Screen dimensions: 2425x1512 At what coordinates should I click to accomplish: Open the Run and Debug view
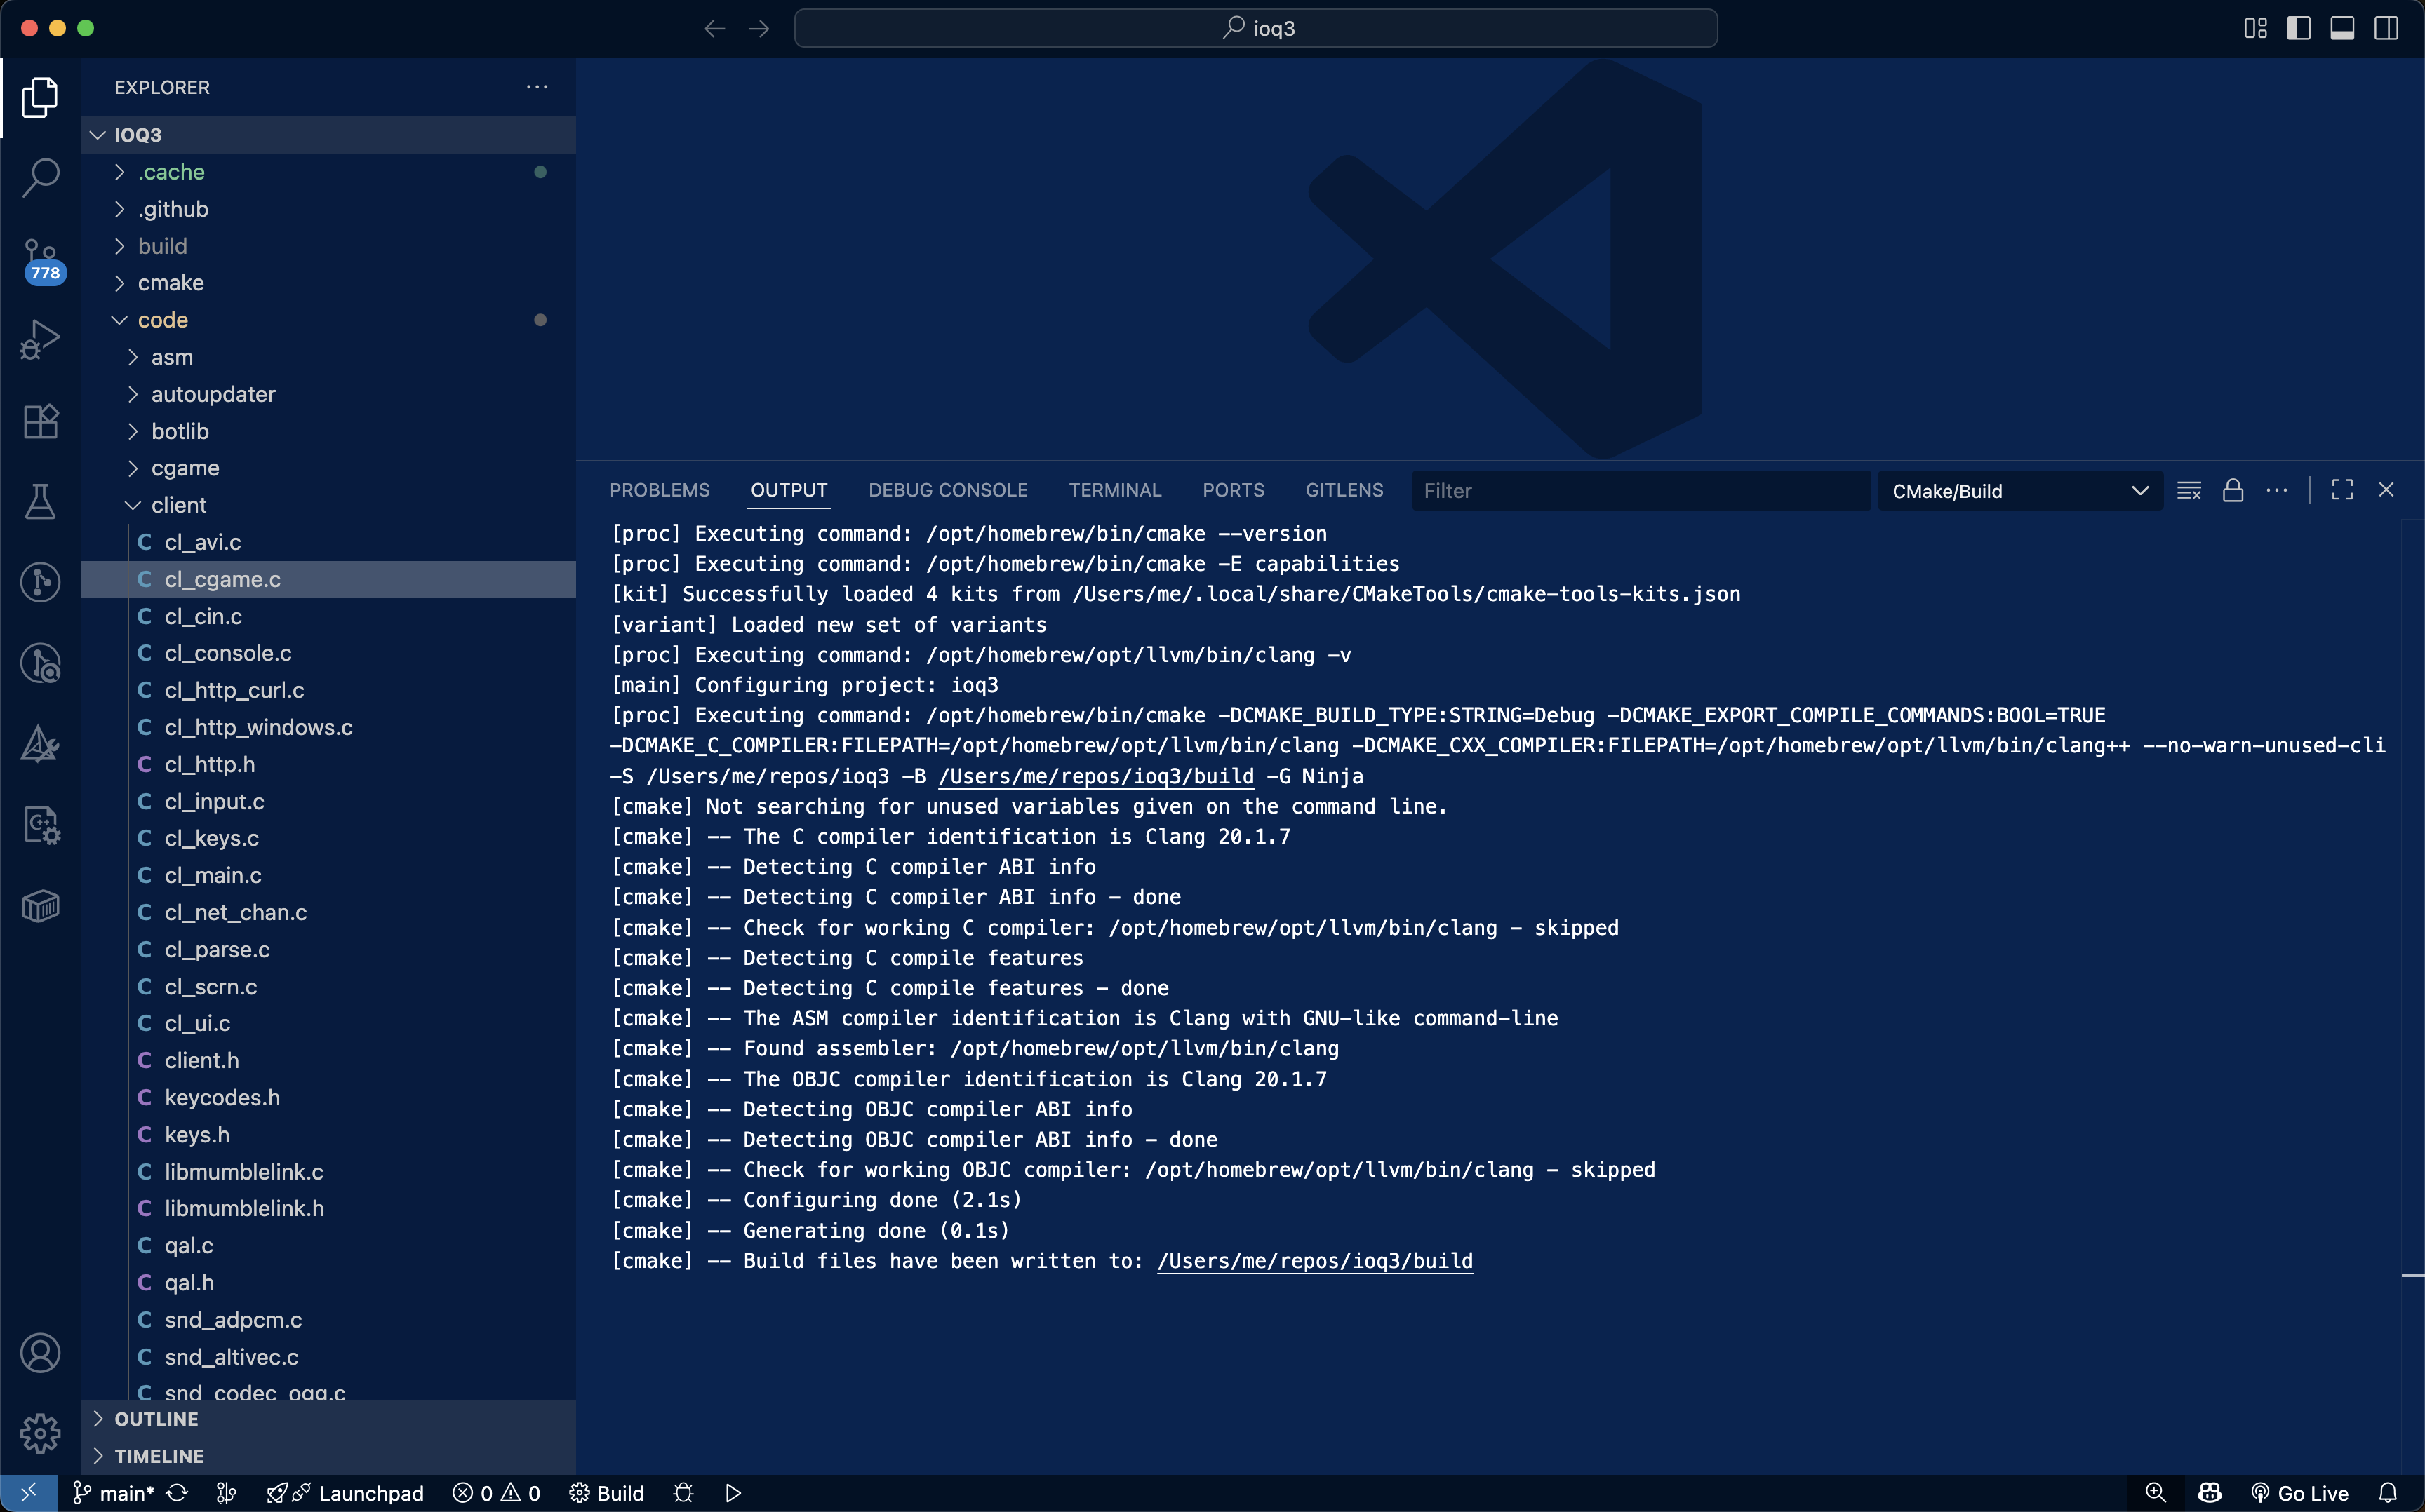(40, 339)
